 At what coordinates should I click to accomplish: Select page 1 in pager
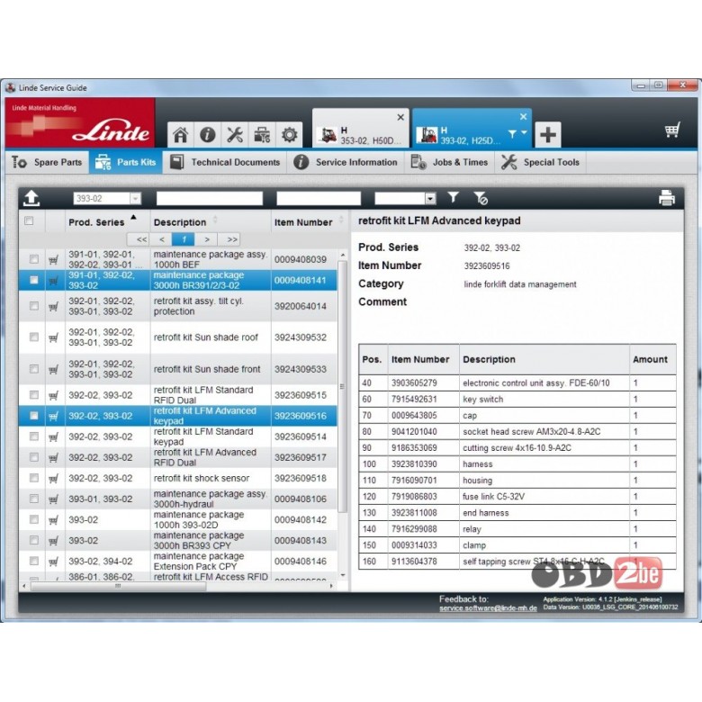pyautogui.click(x=184, y=239)
